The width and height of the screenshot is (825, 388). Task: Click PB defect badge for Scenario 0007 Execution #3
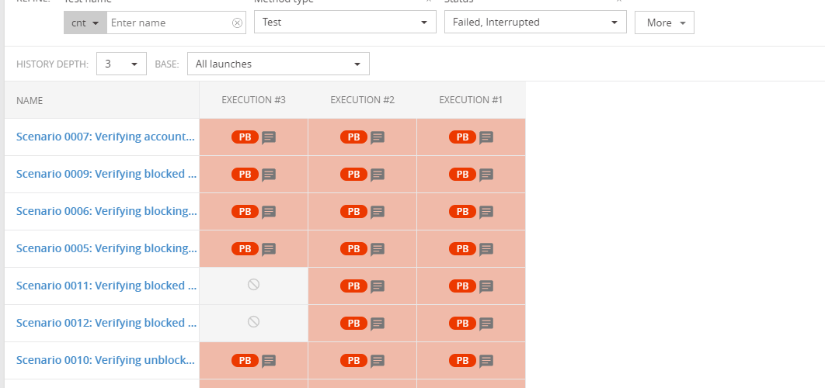(245, 137)
